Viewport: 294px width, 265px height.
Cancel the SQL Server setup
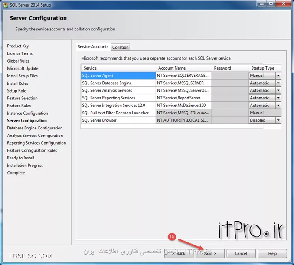tap(241, 254)
